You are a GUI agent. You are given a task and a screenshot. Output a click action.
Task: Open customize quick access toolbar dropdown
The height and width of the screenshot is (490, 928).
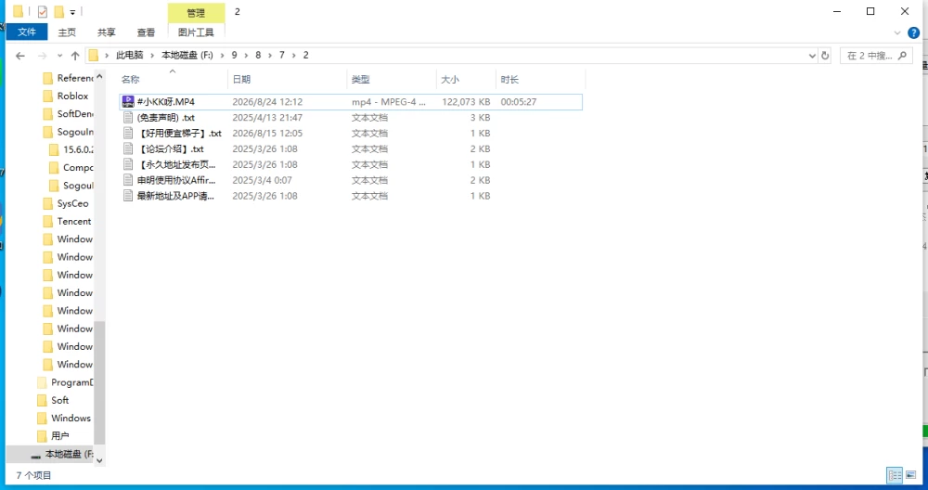pyautogui.click(x=72, y=12)
